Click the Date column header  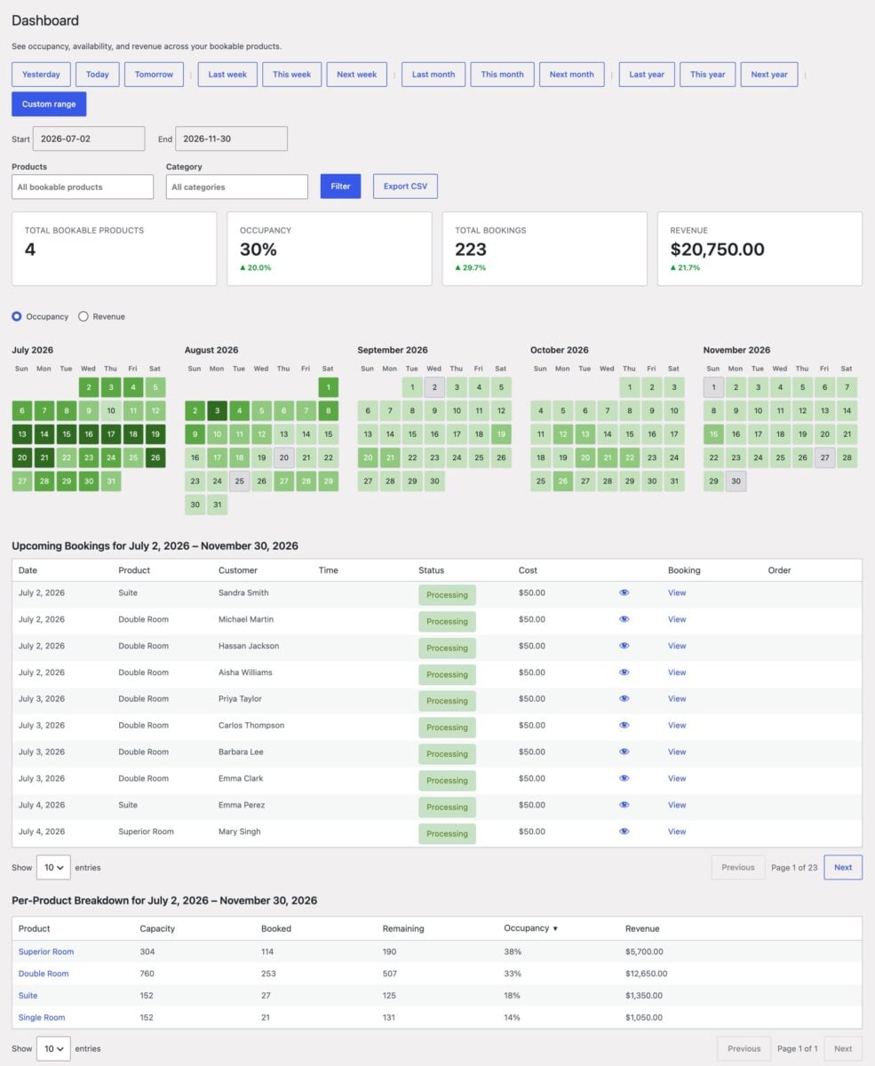[28, 570]
